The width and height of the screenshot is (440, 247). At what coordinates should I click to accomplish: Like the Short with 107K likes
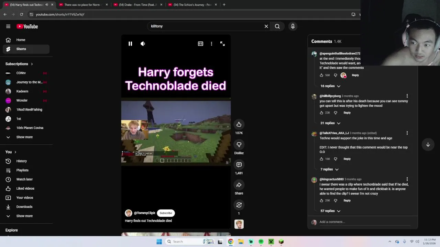[x=239, y=125]
